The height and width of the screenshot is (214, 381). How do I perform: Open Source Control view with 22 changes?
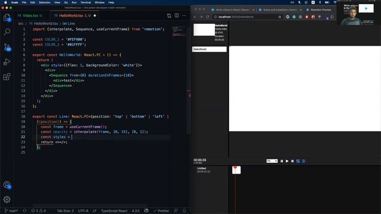(7, 47)
